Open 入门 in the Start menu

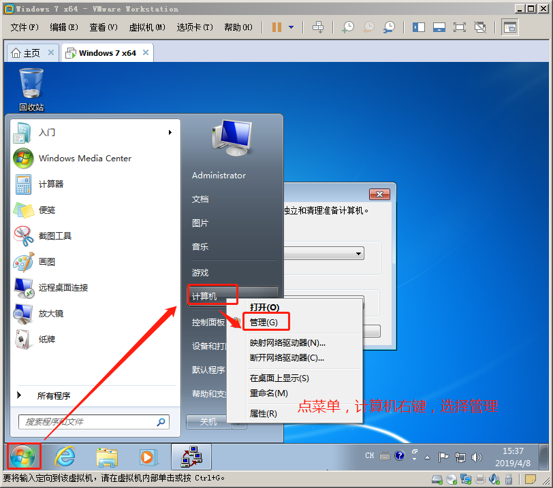pyautogui.click(x=96, y=133)
